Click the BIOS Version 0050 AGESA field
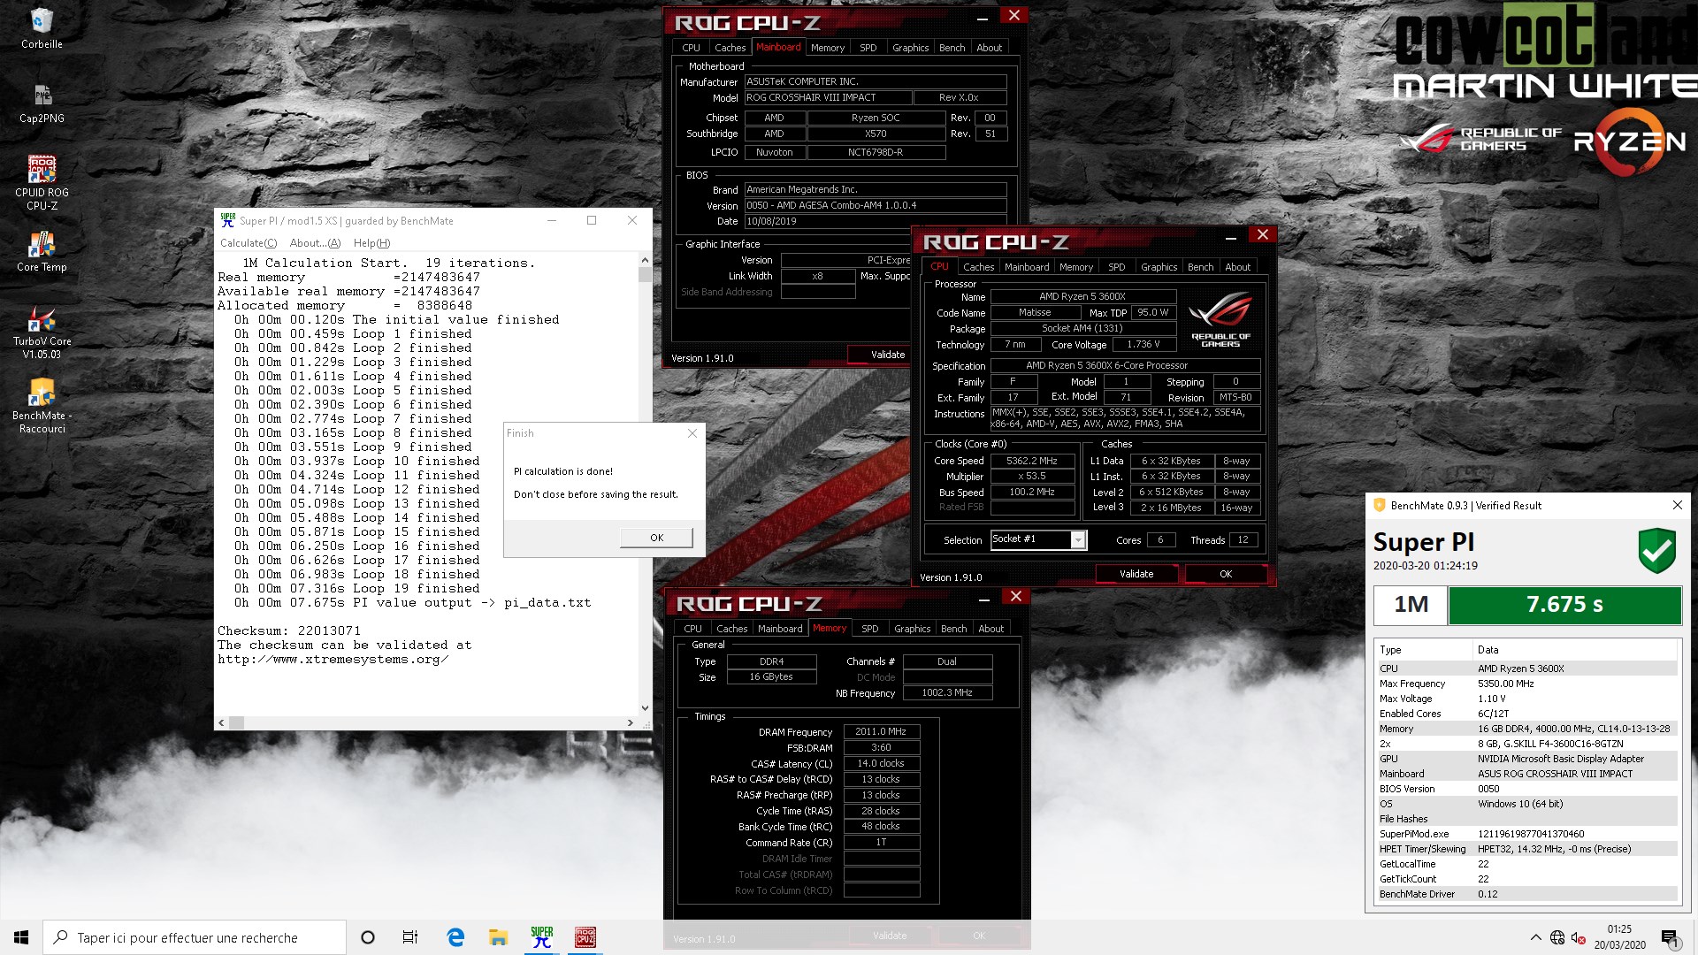This screenshot has height=955, width=1698. (x=875, y=205)
